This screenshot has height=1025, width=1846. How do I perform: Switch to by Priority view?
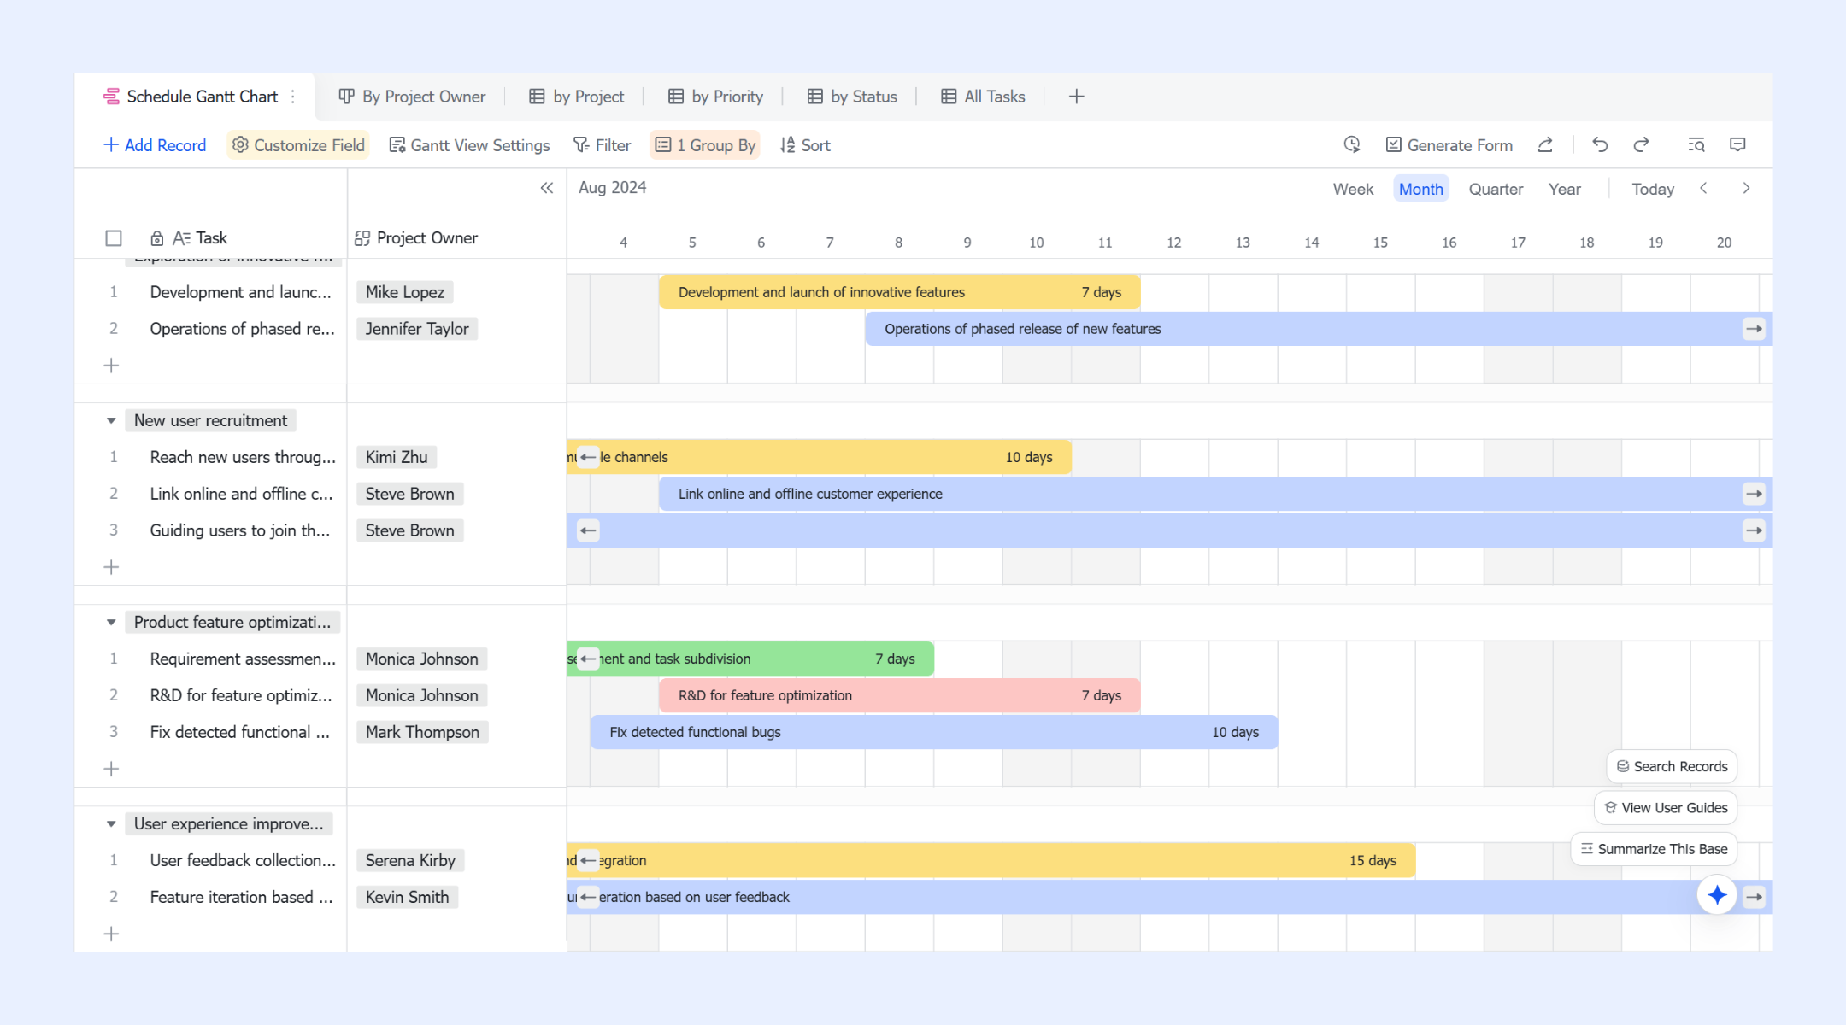pos(715,97)
